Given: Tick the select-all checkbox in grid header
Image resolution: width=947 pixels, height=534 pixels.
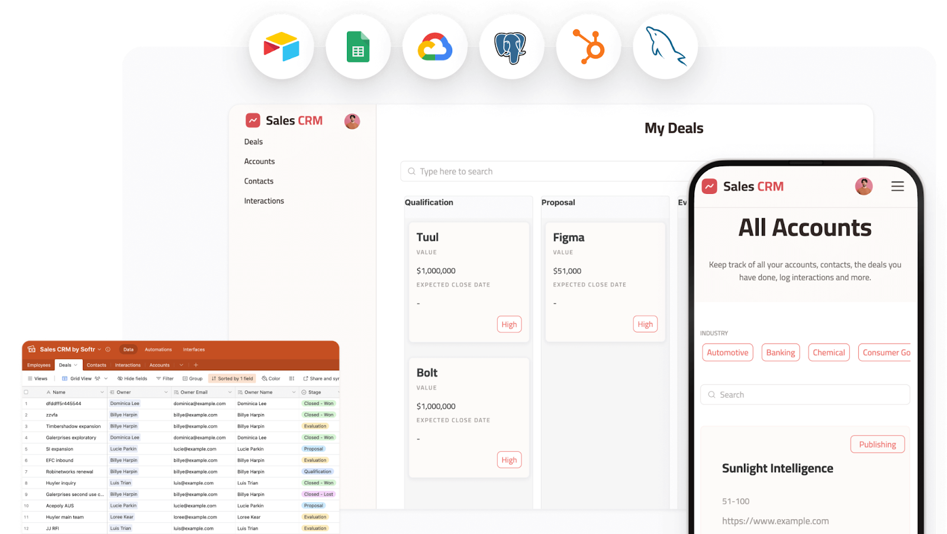Looking at the screenshot, I should [x=26, y=392].
